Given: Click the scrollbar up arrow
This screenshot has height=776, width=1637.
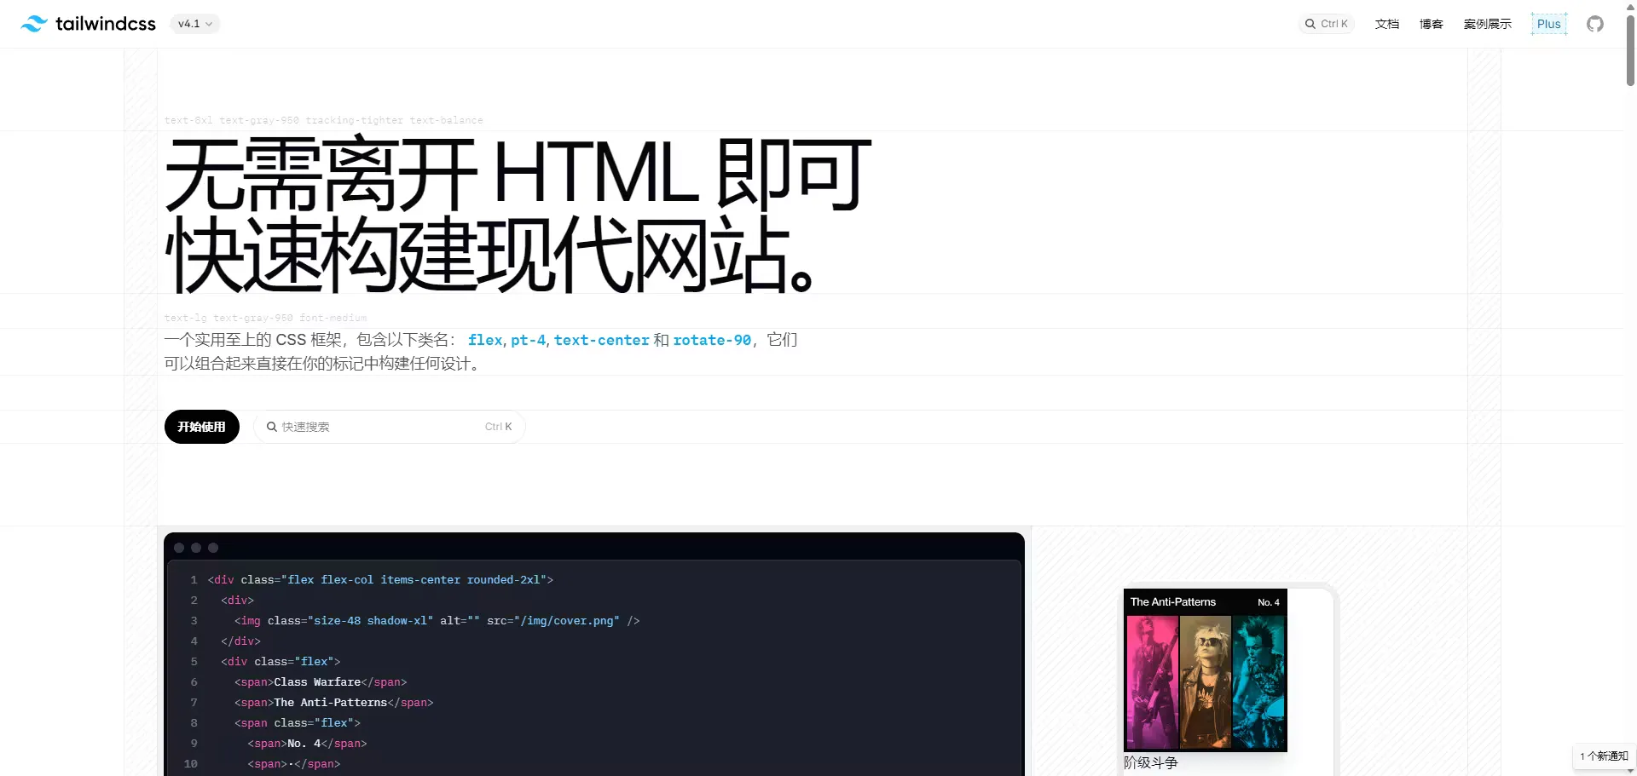Looking at the screenshot, I should point(1629,7).
